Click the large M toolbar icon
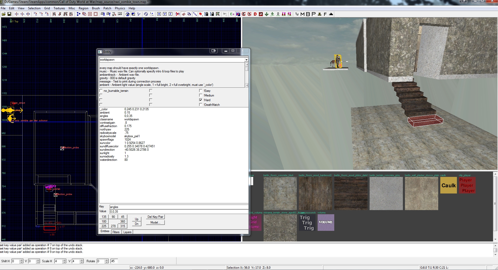 pyautogui.click(x=302, y=14)
